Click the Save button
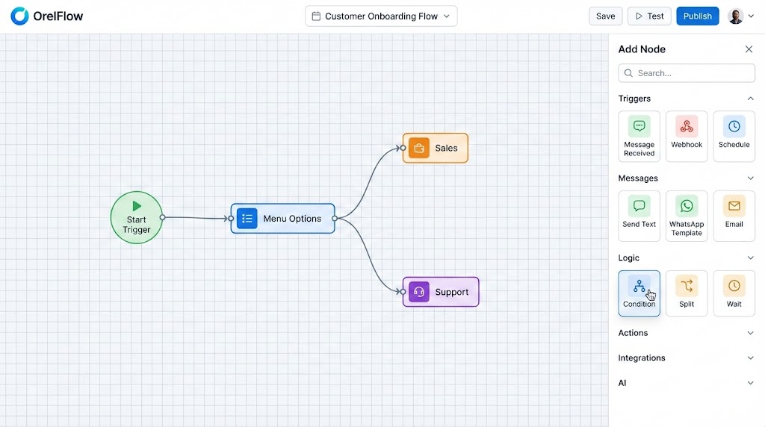The width and height of the screenshot is (765, 427). point(605,16)
